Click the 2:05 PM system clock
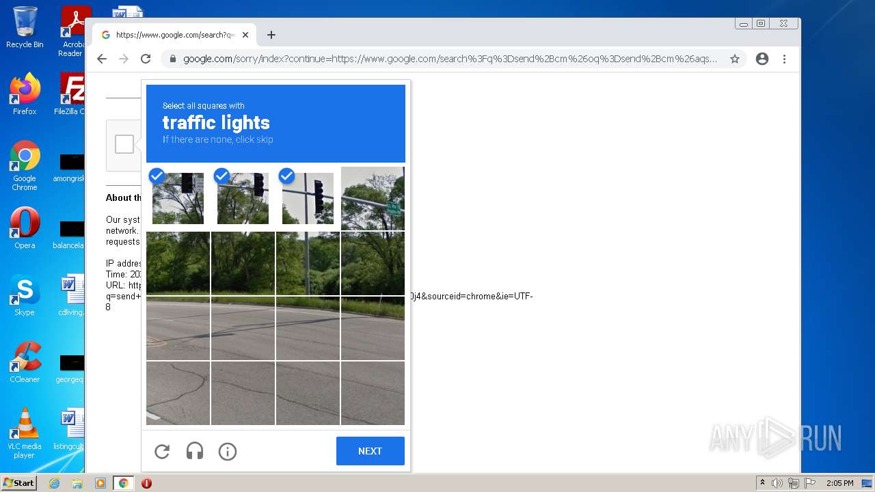Viewport: 875px width, 492px height. click(840, 483)
